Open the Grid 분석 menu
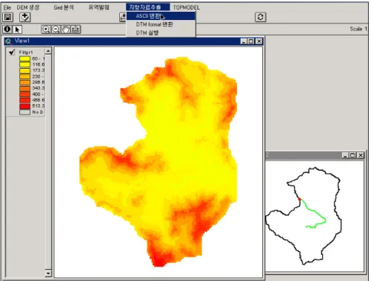The image size is (371, 281). (64, 7)
